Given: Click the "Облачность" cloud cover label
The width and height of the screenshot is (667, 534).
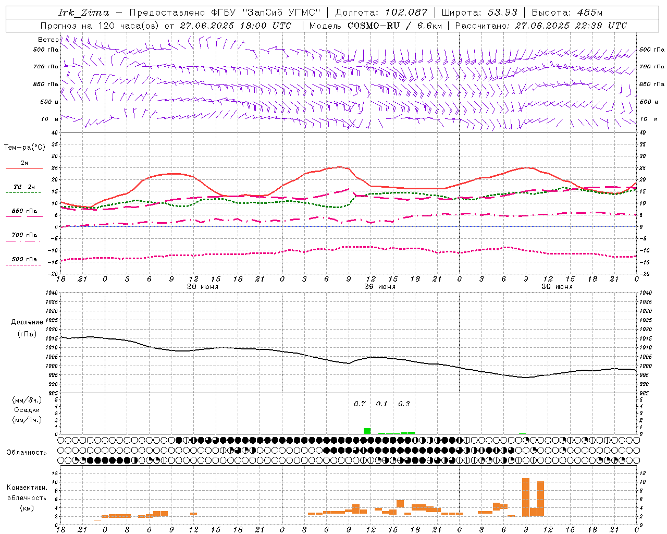Looking at the screenshot, I should pos(27,452).
